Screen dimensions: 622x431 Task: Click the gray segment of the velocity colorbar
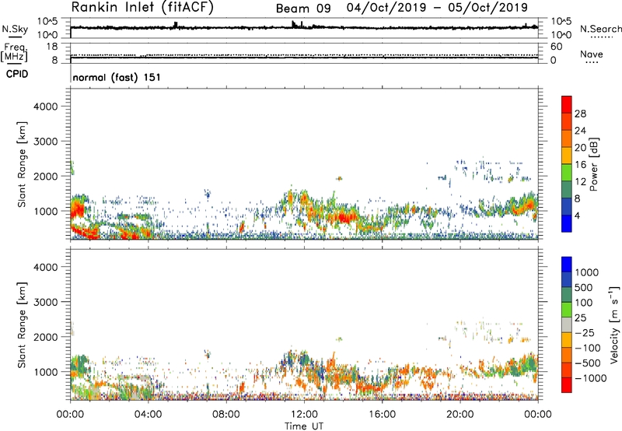click(567, 324)
